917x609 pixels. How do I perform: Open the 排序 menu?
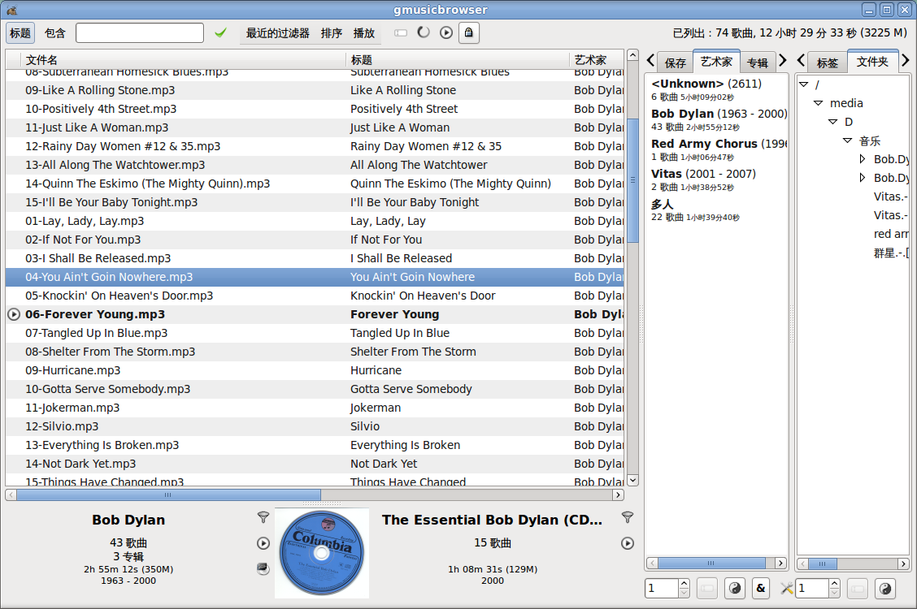point(332,33)
